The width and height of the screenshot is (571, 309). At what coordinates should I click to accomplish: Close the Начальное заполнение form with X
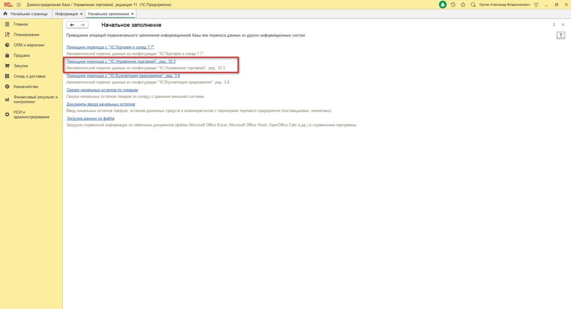563,25
